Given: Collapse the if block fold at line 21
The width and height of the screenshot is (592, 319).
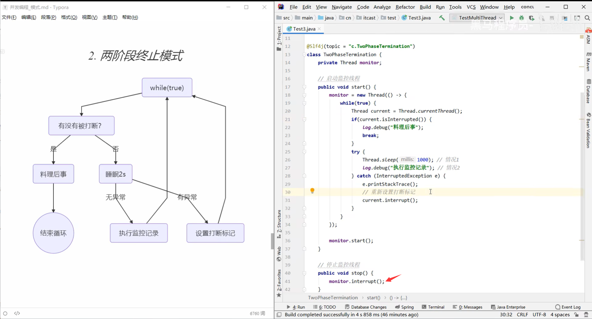Looking at the screenshot, I should [x=304, y=119].
